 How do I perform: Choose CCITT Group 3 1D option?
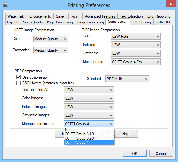[89, 134]
